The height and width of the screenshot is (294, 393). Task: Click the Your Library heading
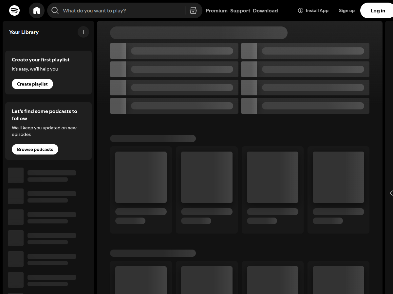point(24,32)
